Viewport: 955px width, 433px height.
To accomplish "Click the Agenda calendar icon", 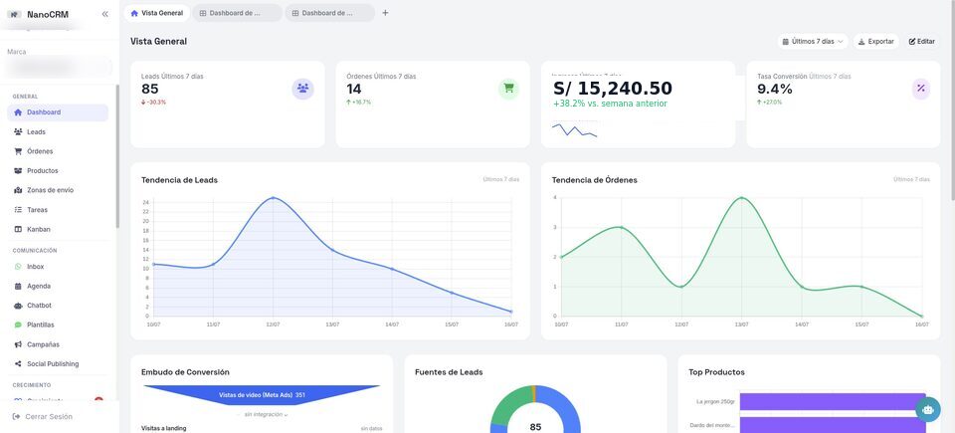I will [x=18, y=286].
